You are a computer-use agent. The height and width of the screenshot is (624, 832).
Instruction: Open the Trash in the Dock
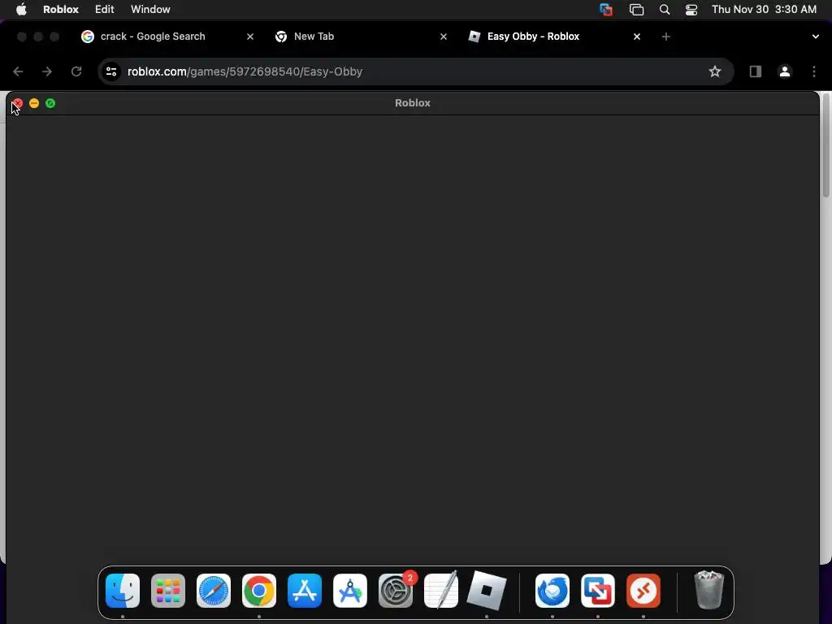click(x=708, y=590)
